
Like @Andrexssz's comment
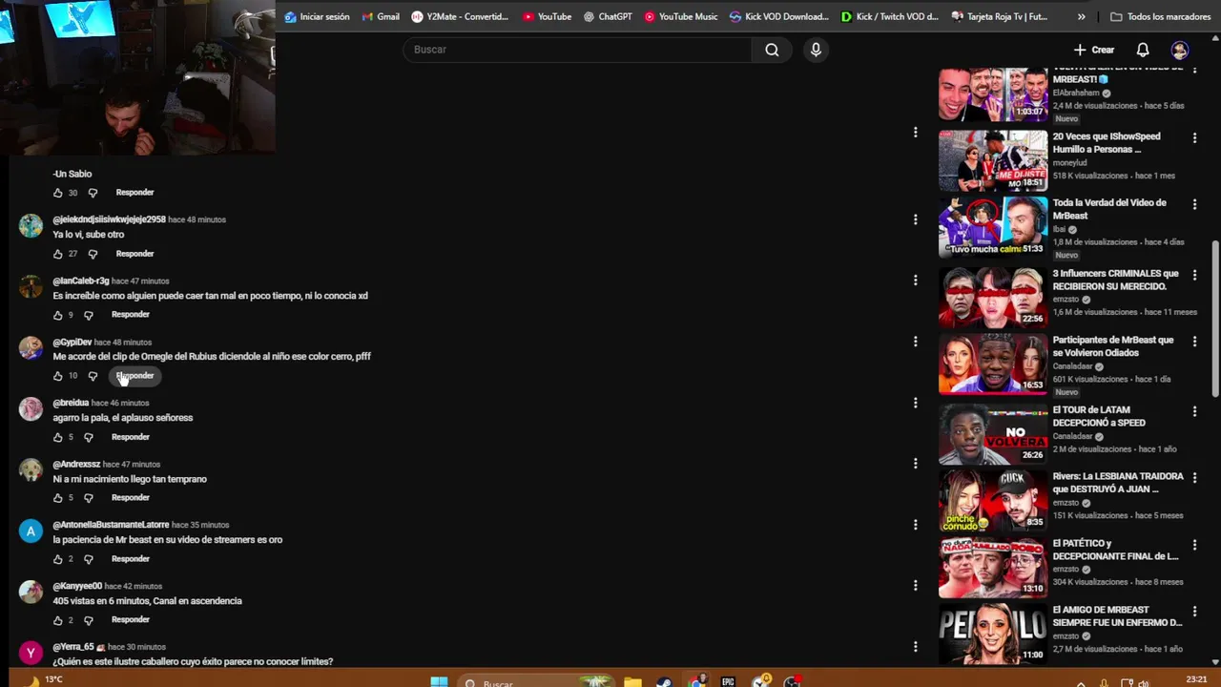tap(58, 498)
